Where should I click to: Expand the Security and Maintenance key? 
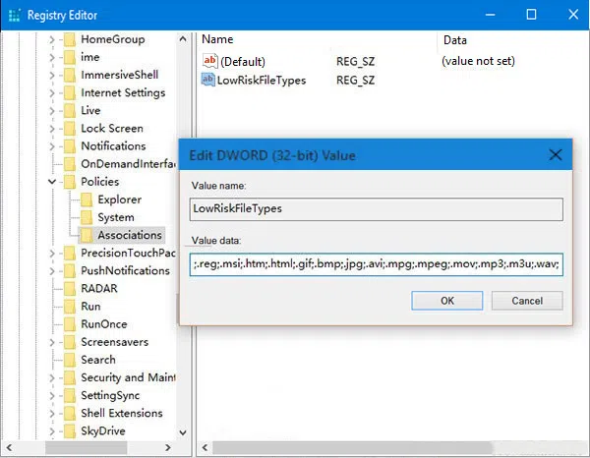coord(52,378)
